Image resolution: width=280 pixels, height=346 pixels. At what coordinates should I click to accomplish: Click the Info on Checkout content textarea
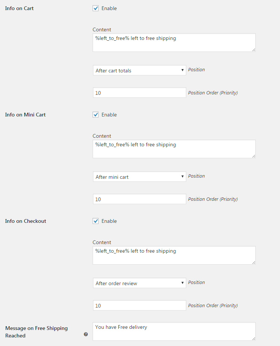(174, 255)
